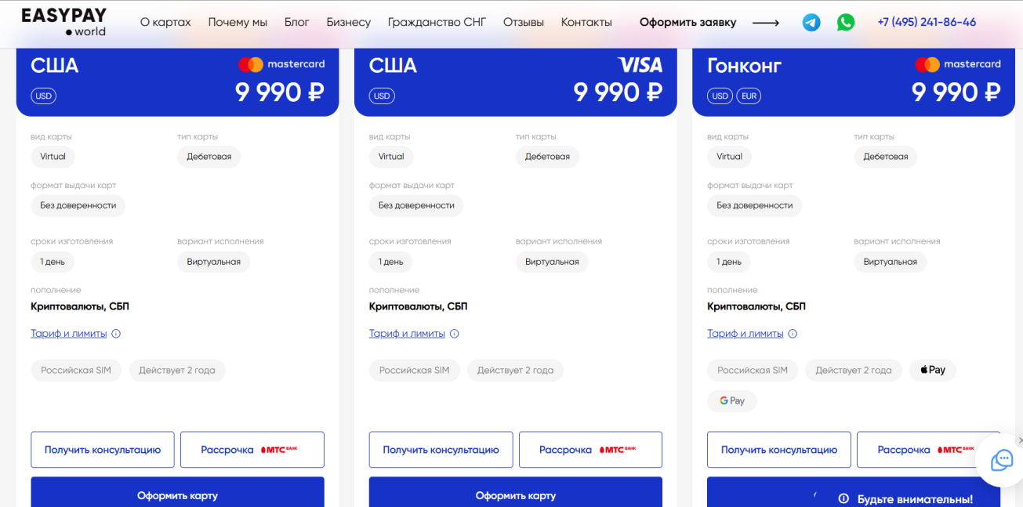Open the WhatsApp contact icon

[x=846, y=23]
